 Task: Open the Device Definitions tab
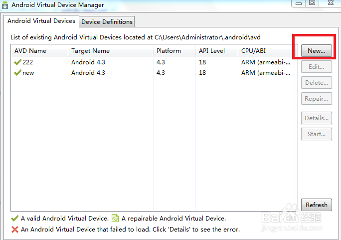point(107,22)
